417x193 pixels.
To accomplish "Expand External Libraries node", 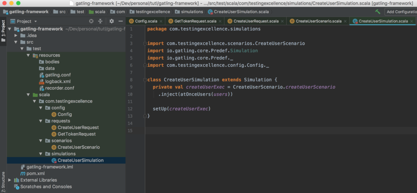I will pos(10,180).
